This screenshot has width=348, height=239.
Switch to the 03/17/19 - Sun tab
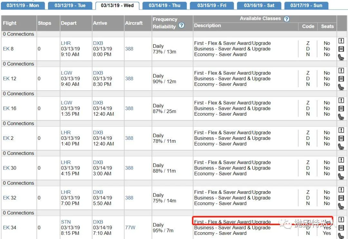pyautogui.click(x=306, y=5)
